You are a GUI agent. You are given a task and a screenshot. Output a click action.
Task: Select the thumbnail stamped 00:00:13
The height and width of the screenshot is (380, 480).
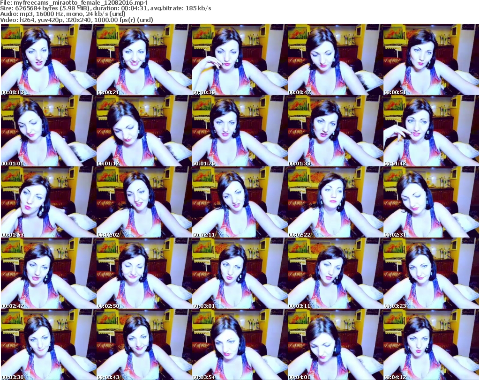(49, 60)
